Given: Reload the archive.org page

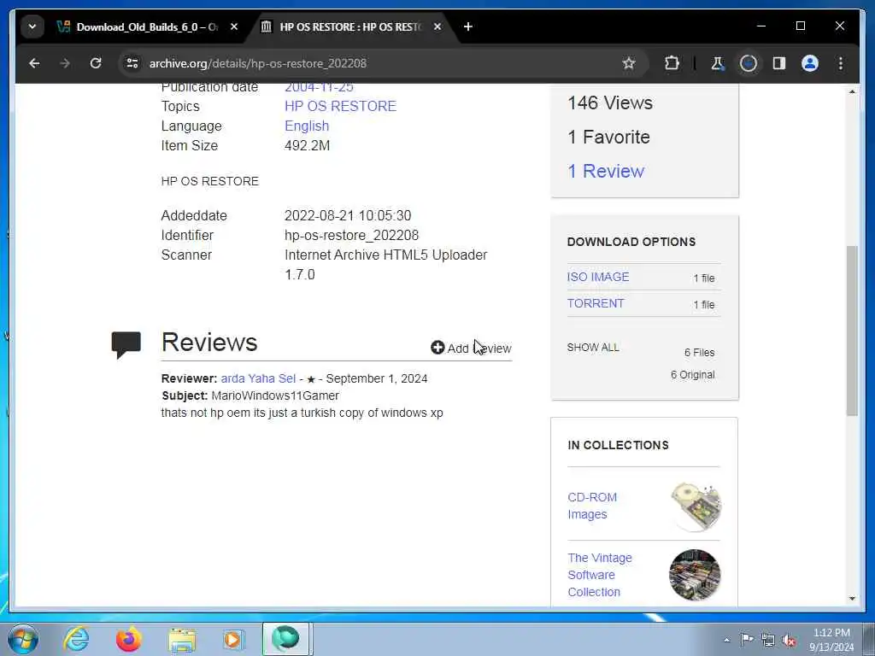Looking at the screenshot, I should pyautogui.click(x=96, y=63).
